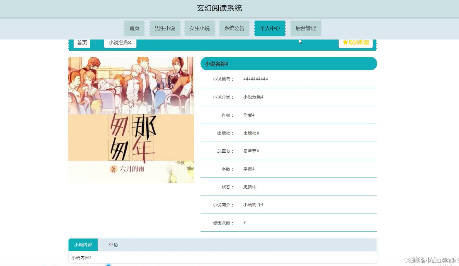Click the 更新中 status label
459x266 pixels.
click(x=249, y=187)
